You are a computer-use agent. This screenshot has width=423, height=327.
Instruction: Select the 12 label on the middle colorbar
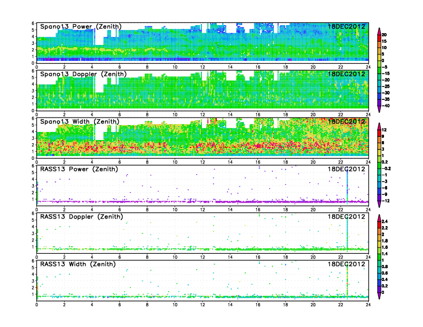390,130
